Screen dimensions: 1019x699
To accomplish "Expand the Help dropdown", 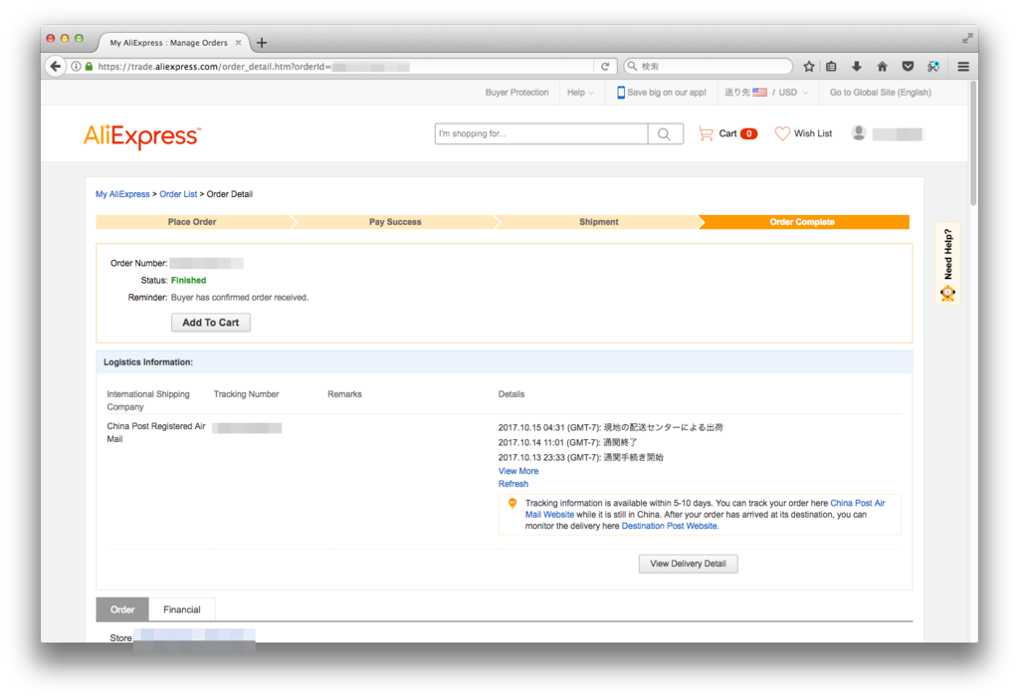I will click(580, 93).
